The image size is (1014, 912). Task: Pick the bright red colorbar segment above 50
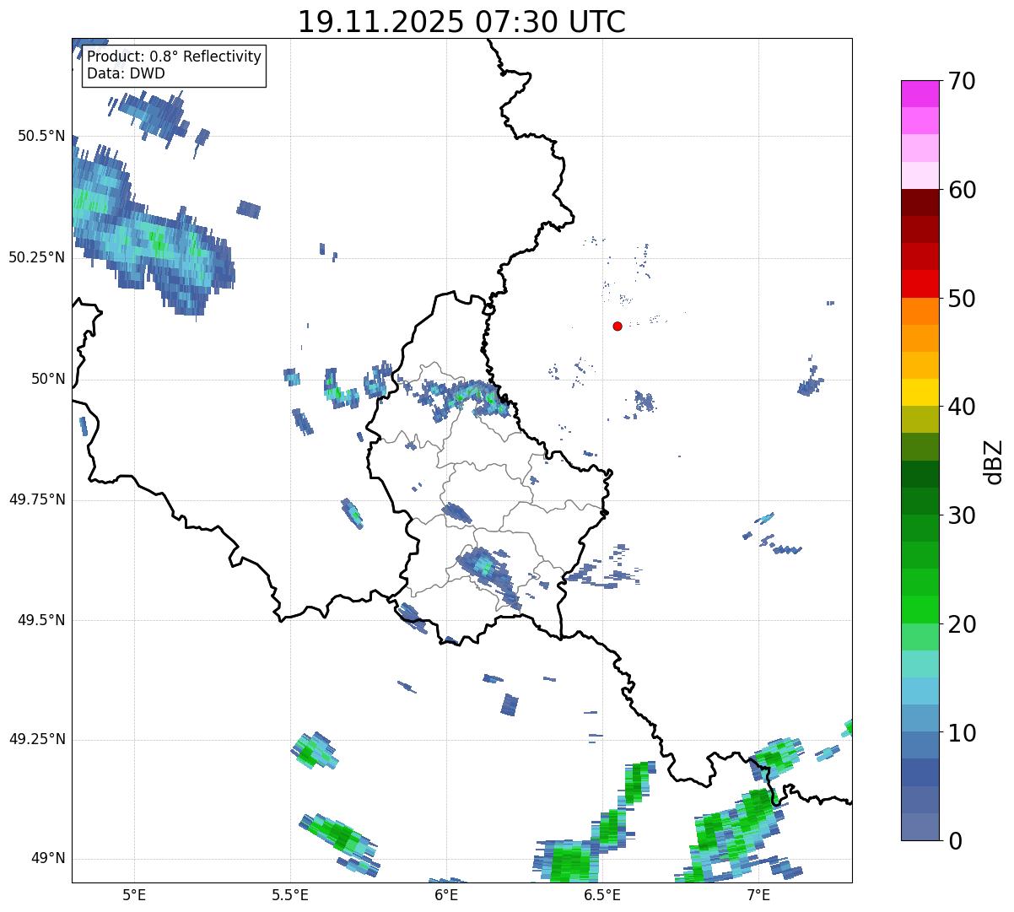point(920,284)
